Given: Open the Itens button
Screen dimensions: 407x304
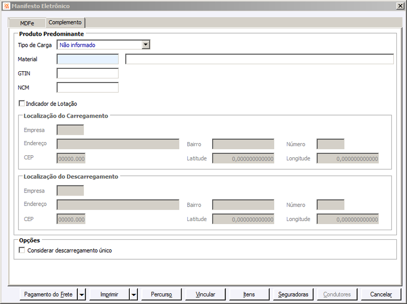Looking at the screenshot, I should pyautogui.click(x=249, y=294).
